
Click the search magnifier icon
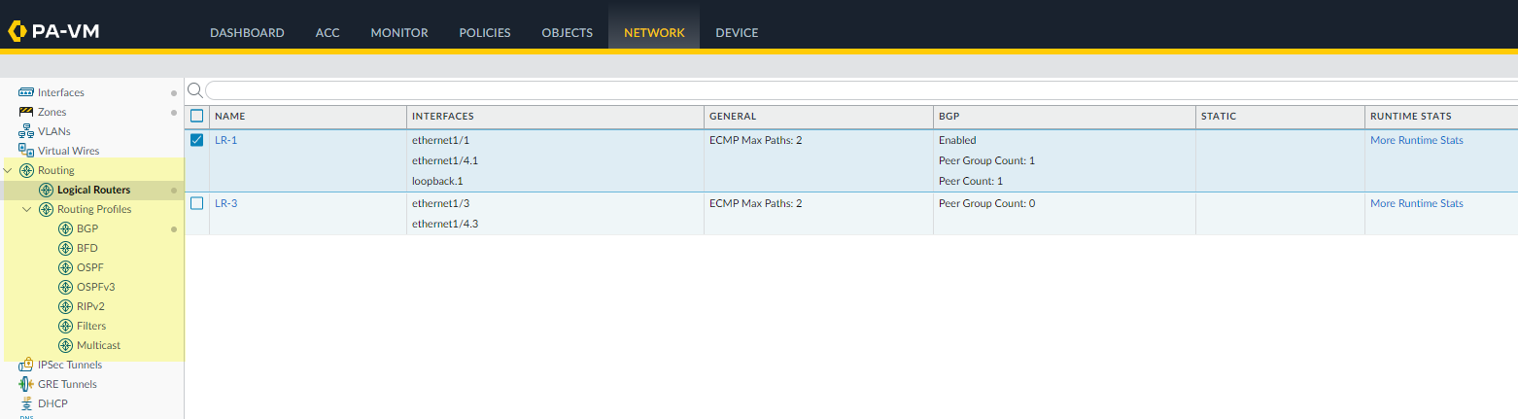(194, 90)
